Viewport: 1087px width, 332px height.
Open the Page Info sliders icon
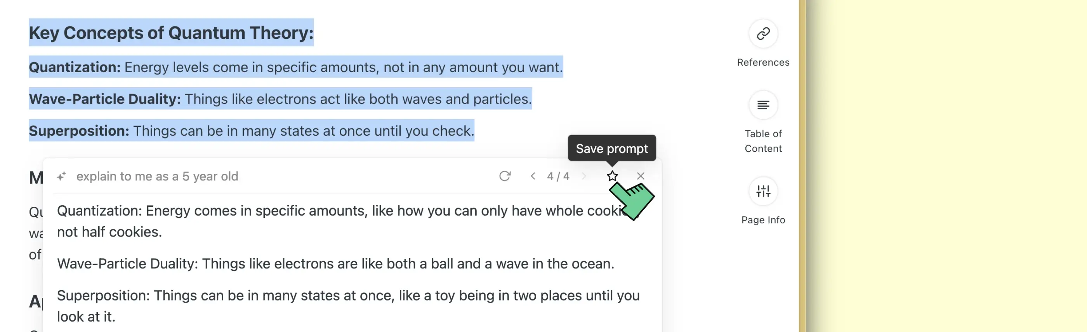point(762,191)
